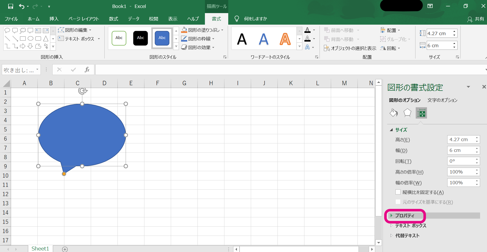
Task: Select the Sheet1 sheet tab
Action: point(40,249)
